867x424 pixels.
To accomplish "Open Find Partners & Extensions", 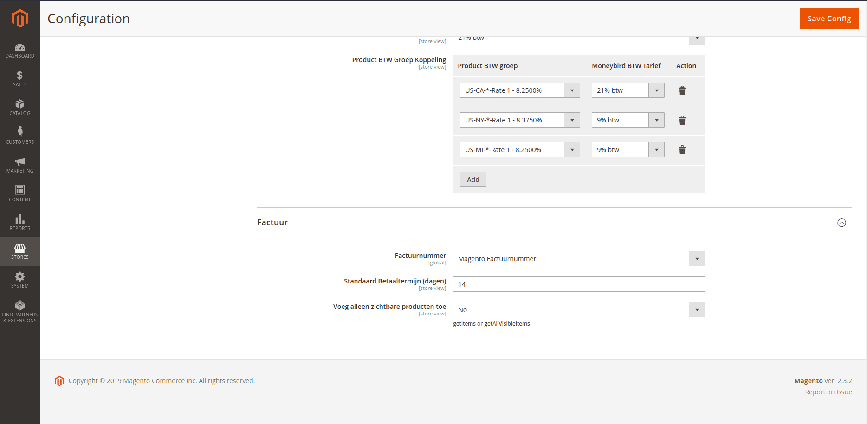I will pos(20,311).
